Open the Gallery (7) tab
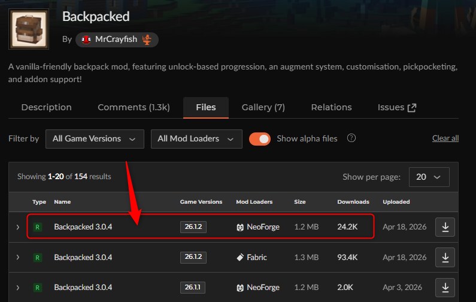The height and width of the screenshot is (302, 476). 263,107
